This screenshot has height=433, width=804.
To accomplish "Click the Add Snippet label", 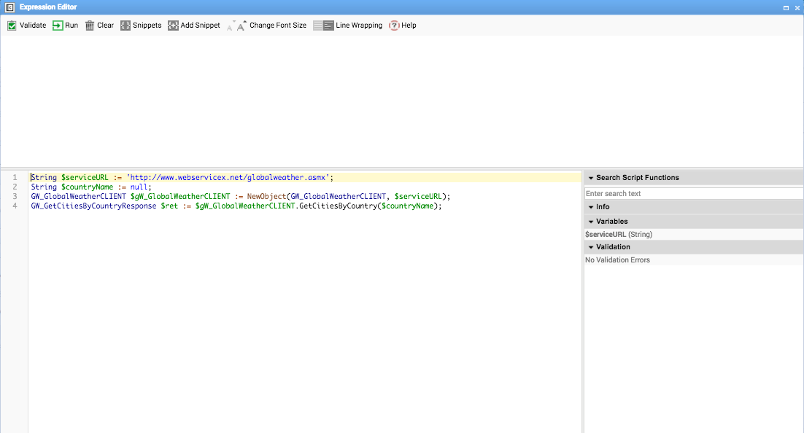I will [200, 25].
